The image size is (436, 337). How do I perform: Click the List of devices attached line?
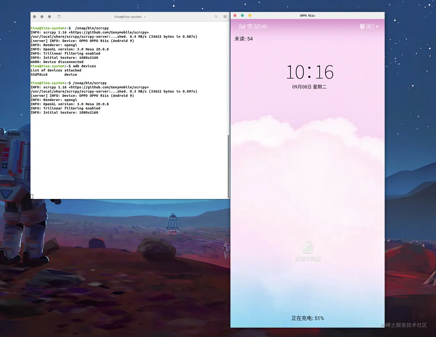click(x=56, y=70)
